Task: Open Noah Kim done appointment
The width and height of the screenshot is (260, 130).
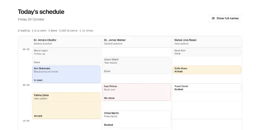Action: pos(207,52)
